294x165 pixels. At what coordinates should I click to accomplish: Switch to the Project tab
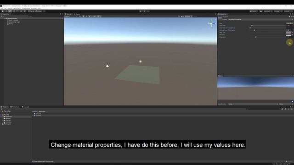click(x=4, y=107)
